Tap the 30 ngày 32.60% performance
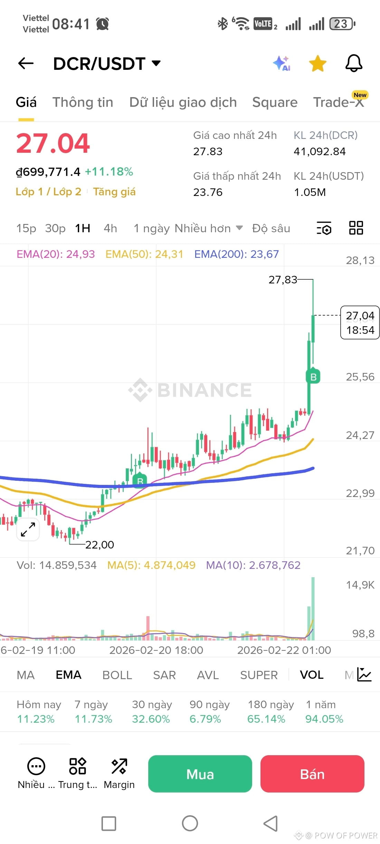Image resolution: width=380 pixels, height=844 pixels. [x=152, y=712]
